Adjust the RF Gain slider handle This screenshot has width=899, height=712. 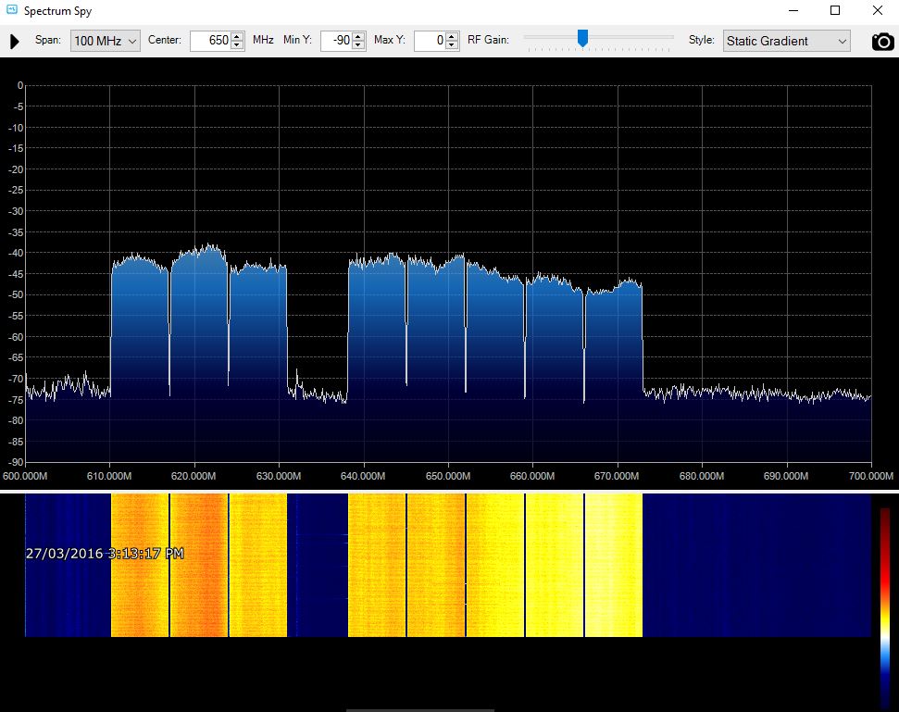click(x=582, y=39)
